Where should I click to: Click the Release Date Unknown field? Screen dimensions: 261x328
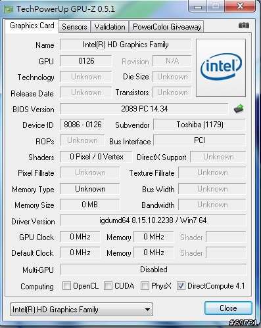pos(86,92)
